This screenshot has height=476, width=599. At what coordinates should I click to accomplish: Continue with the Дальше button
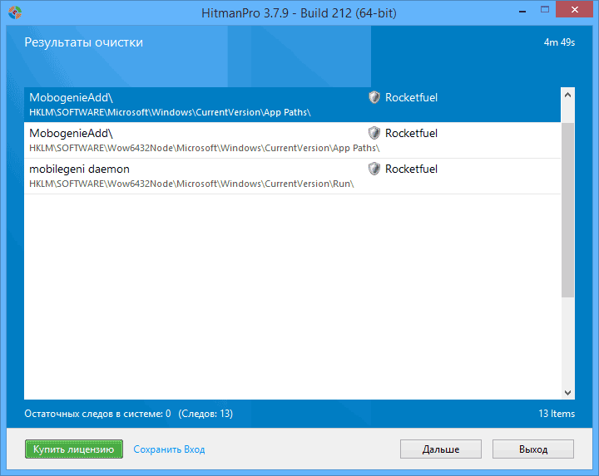click(440, 449)
